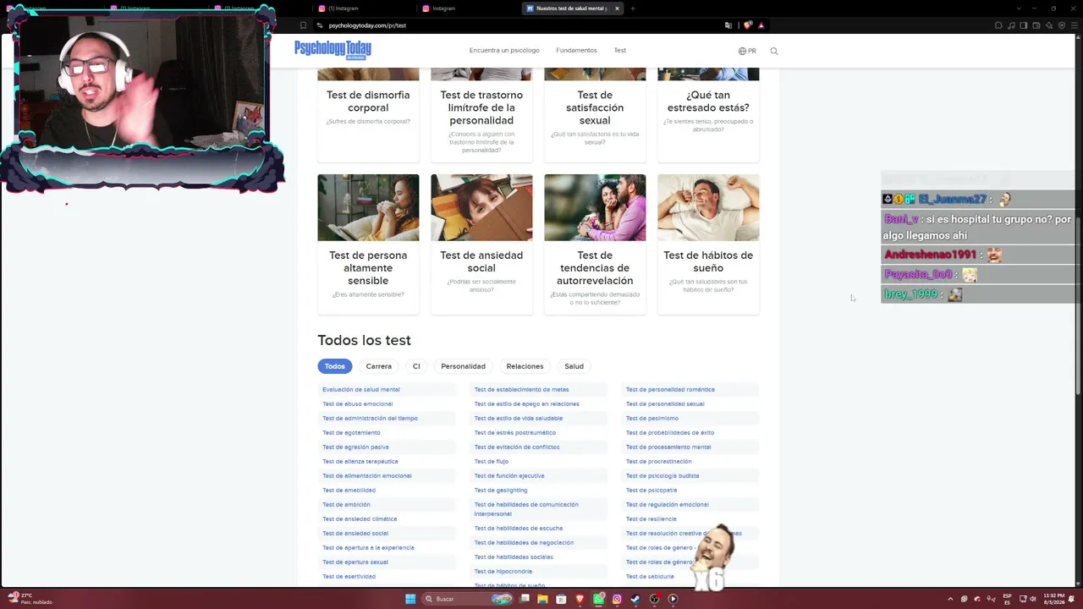1083x609 pixels.
Task: Open 'Test de psicopatía' link
Action: pos(651,491)
